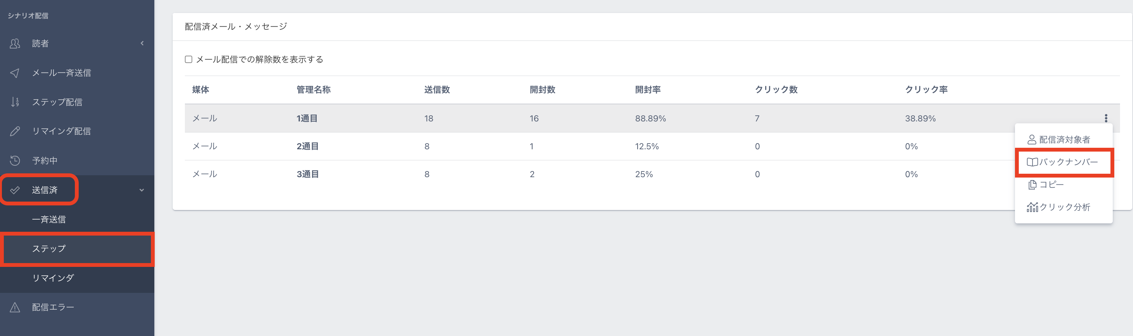Collapse the 送信済 section chevron
The image size is (1133, 336).
(142, 190)
